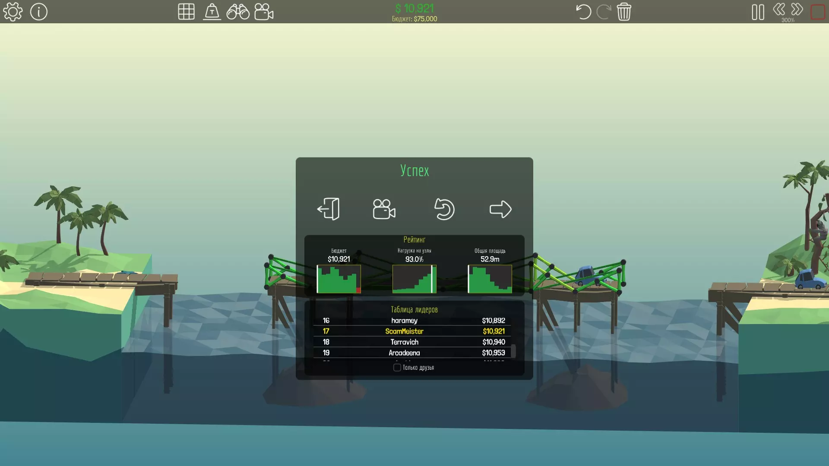Pause the simulation
Viewport: 829px width, 466px height.
pyautogui.click(x=758, y=12)
